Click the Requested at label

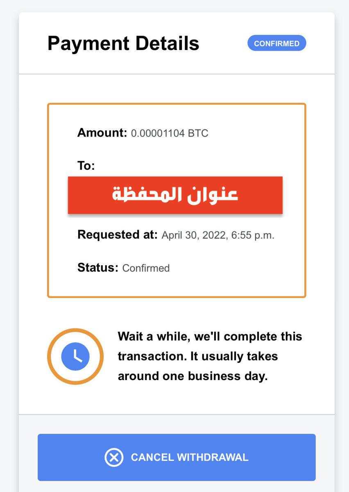point(117,235)
